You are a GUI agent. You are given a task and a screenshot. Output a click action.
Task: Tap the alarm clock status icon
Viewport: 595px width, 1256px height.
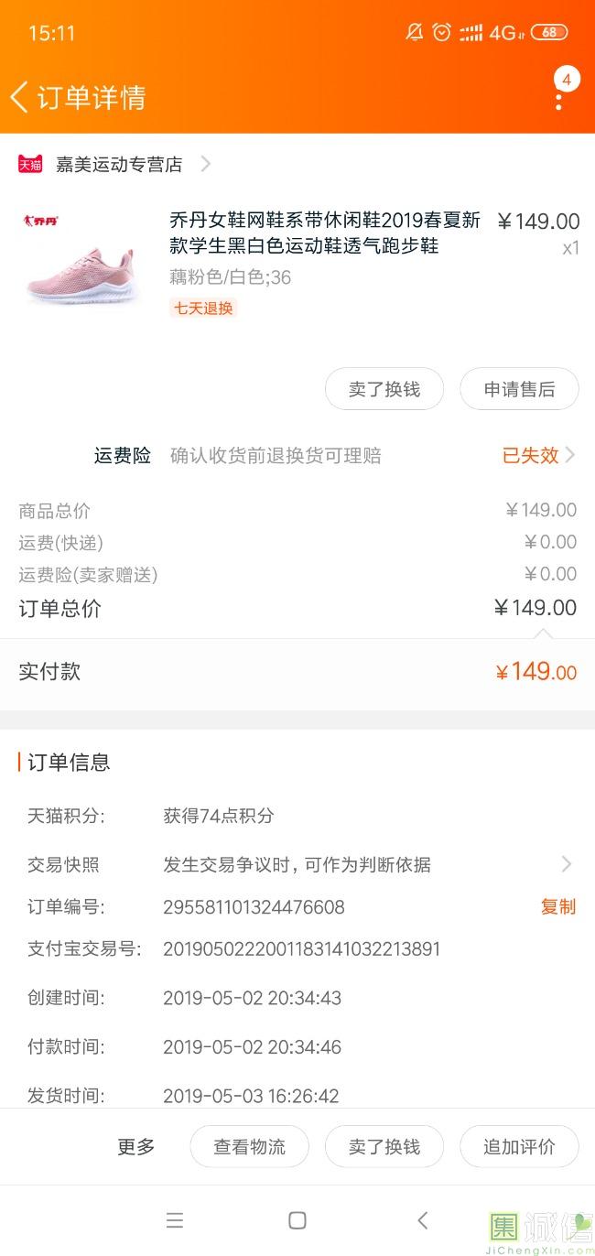pyautogui.click(x=442, y=33)
